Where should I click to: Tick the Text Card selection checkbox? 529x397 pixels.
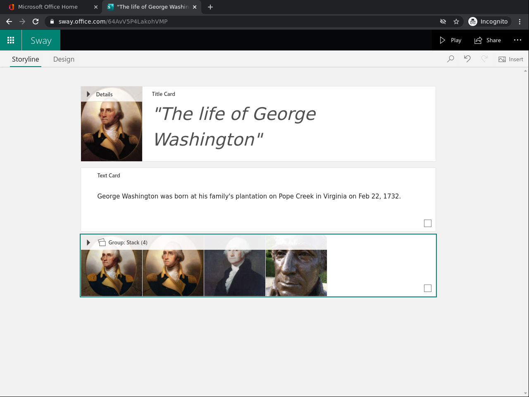428,223
